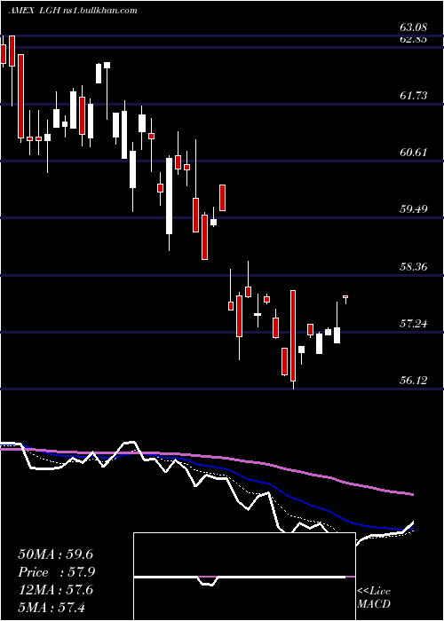This screenshot has height=621, width=444.
Task: Click inside the MACD indicator box
Action: pyautogui.click(x=244, y=577)
